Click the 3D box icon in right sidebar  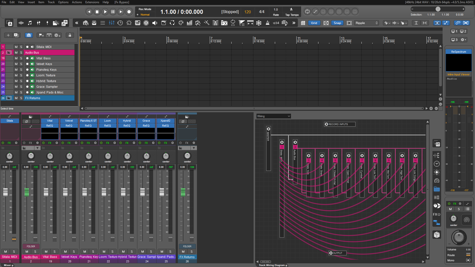click(x=437, y=235)
